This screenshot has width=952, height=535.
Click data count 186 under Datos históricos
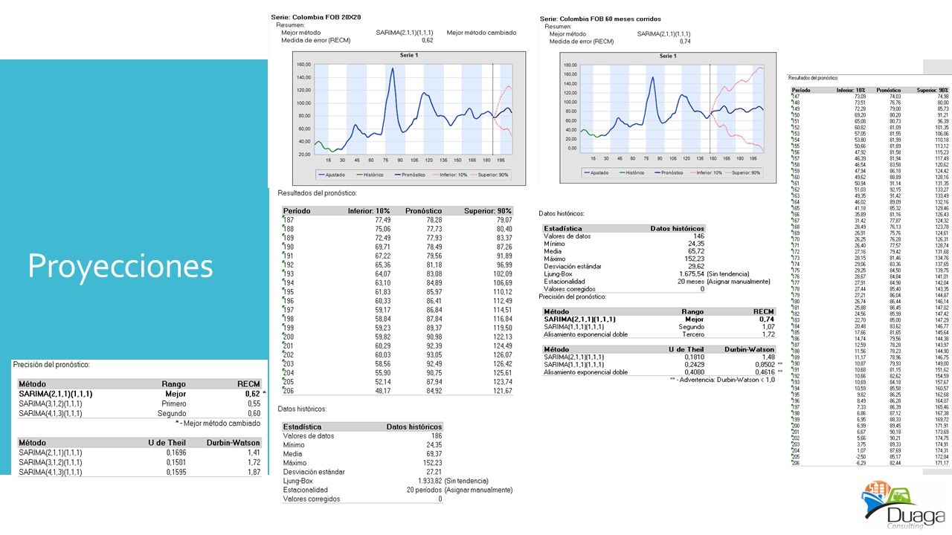pos(436,435)
